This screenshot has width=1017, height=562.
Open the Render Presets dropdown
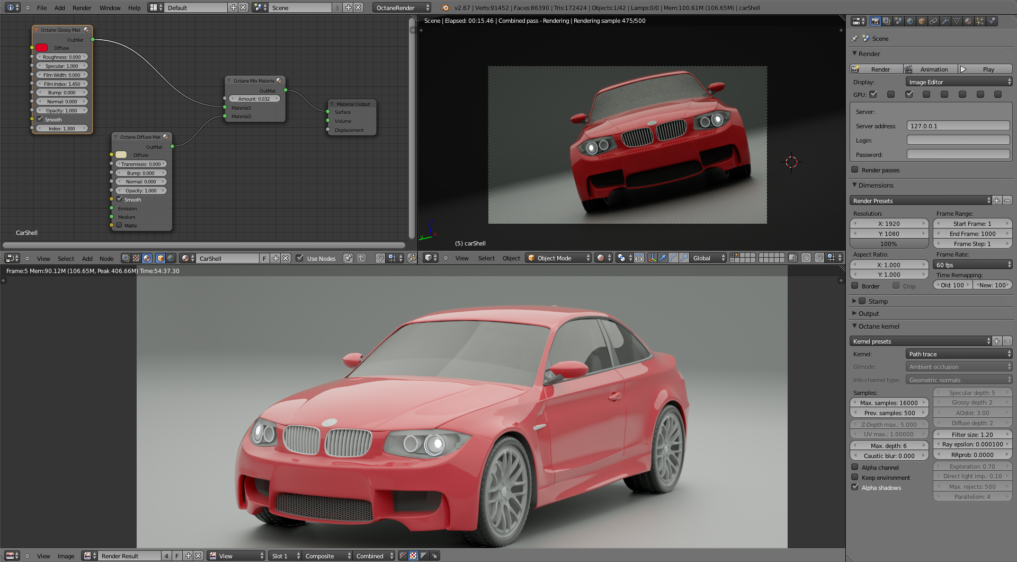[x=921, y=201]
